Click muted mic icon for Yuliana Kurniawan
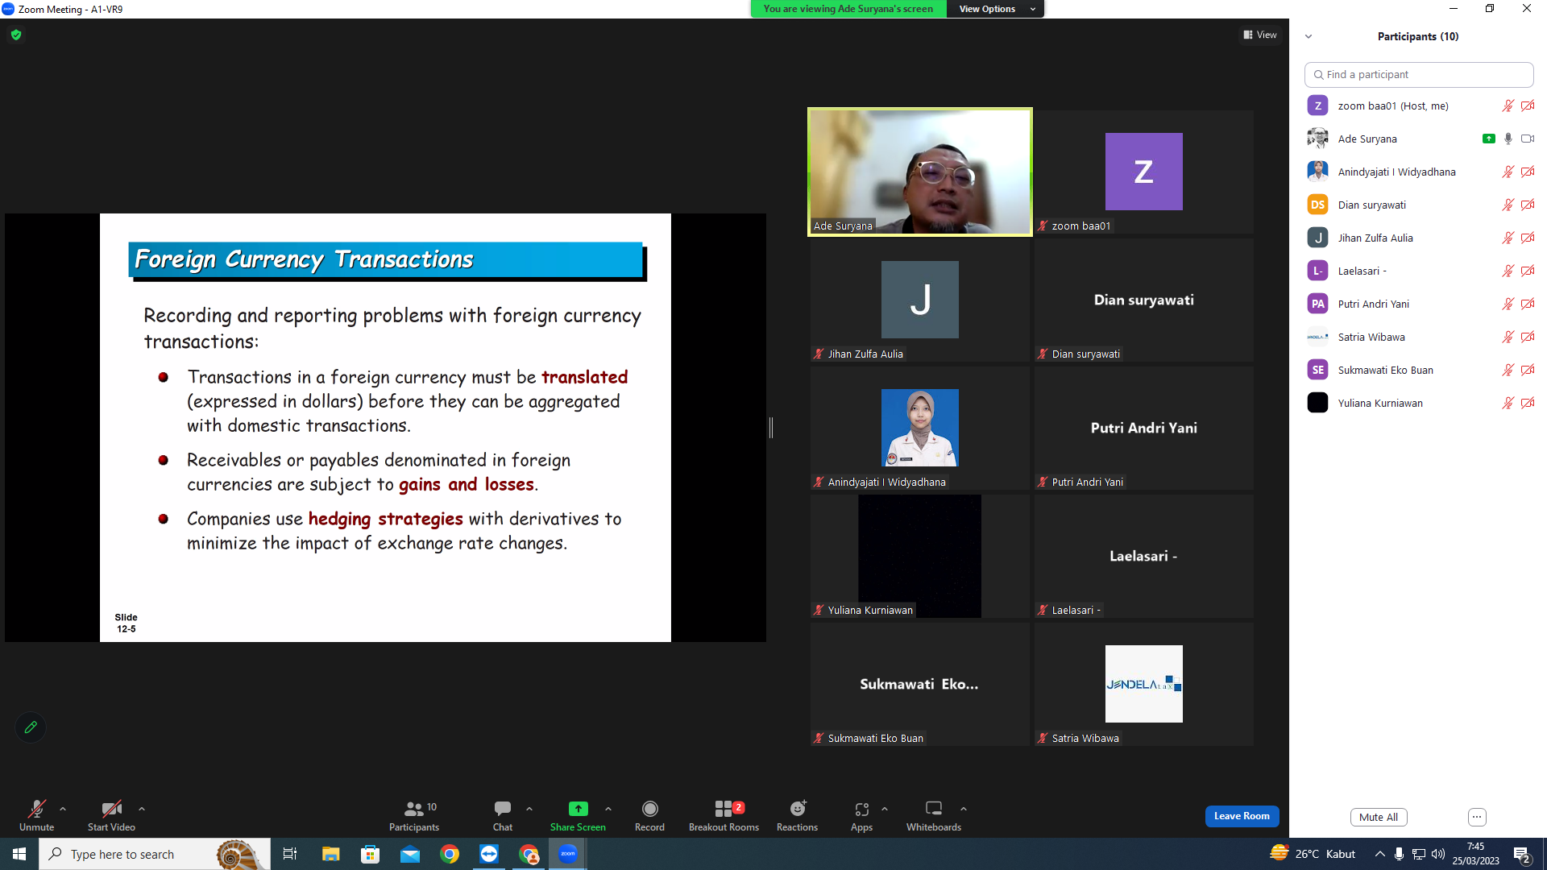This screenshot has height=870, width=1547. [x=1508, y=403]
